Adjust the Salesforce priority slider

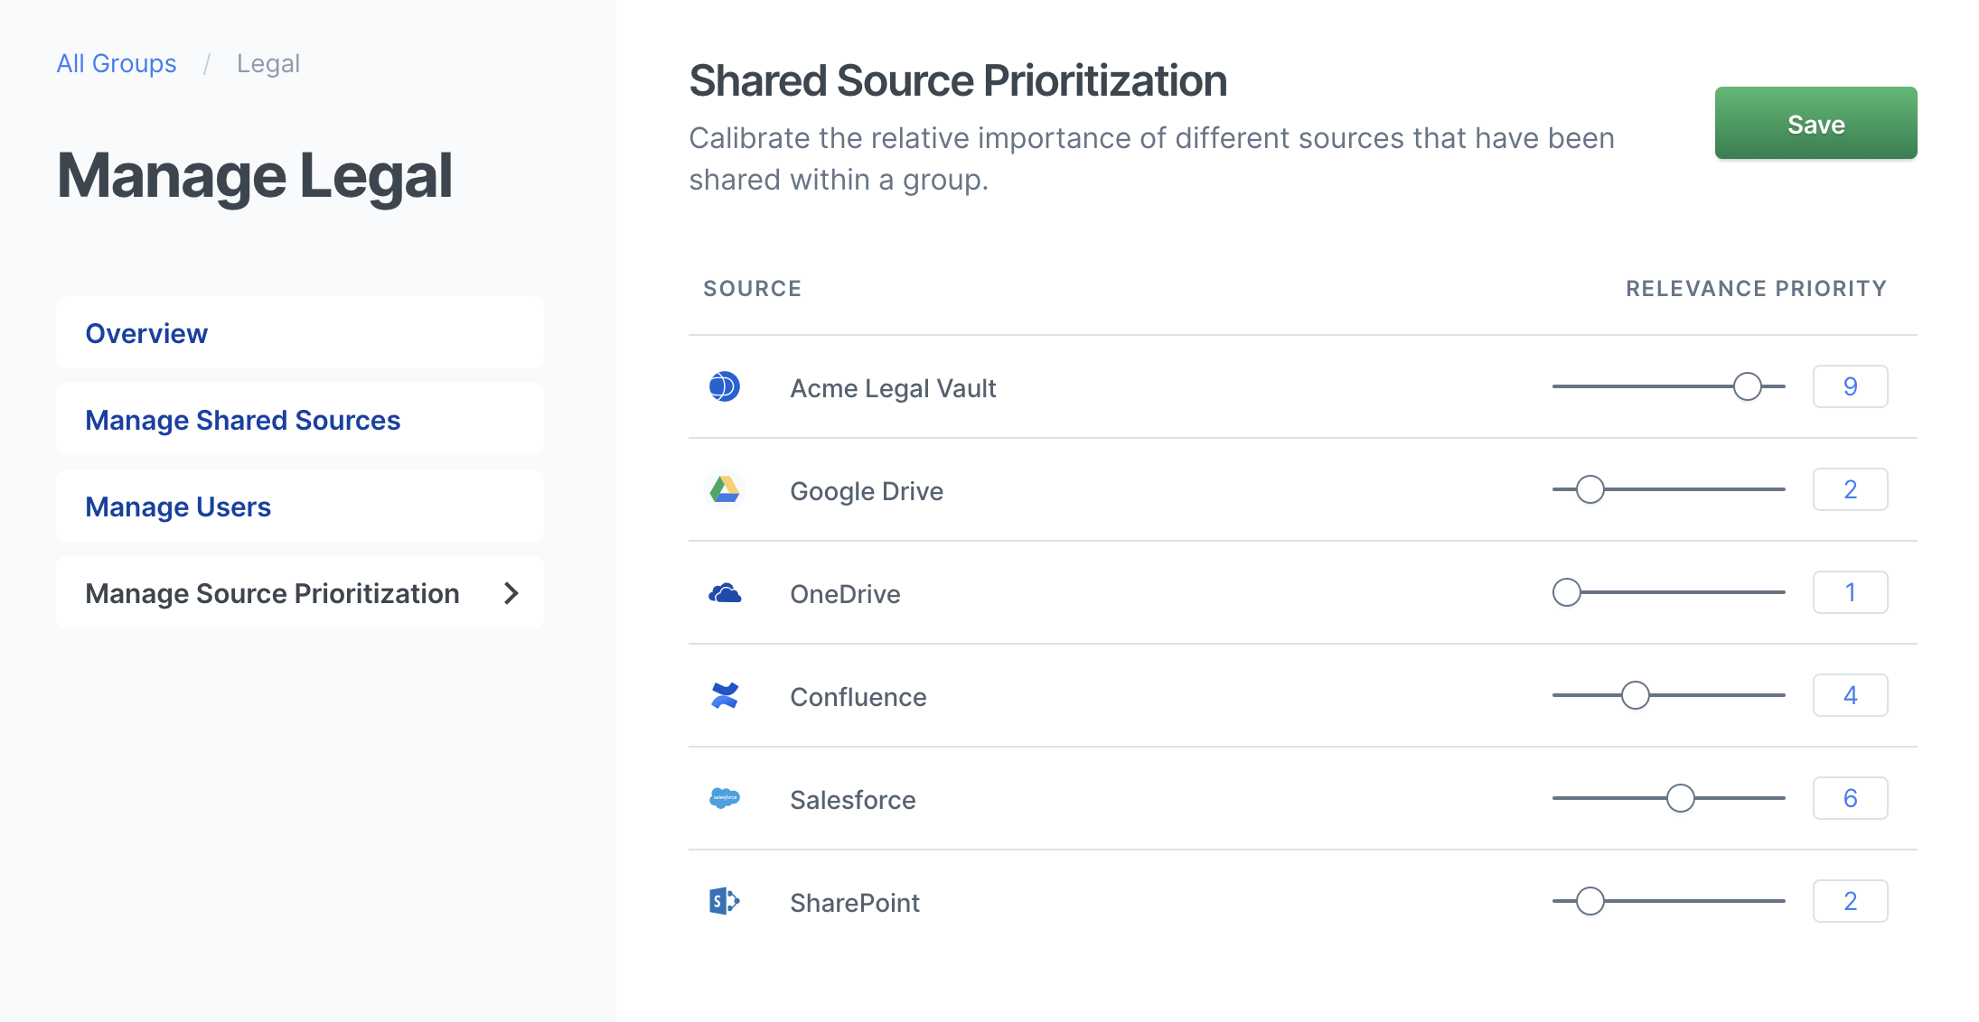[1681, 797]
